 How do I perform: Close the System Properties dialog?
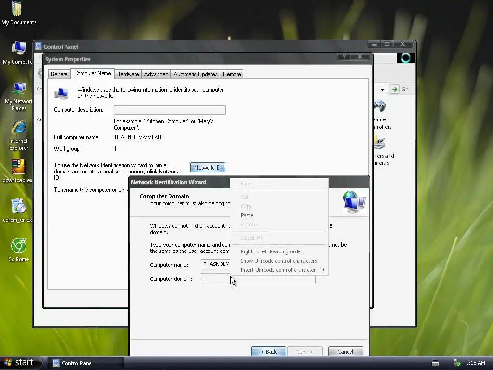tap(360, 57)
